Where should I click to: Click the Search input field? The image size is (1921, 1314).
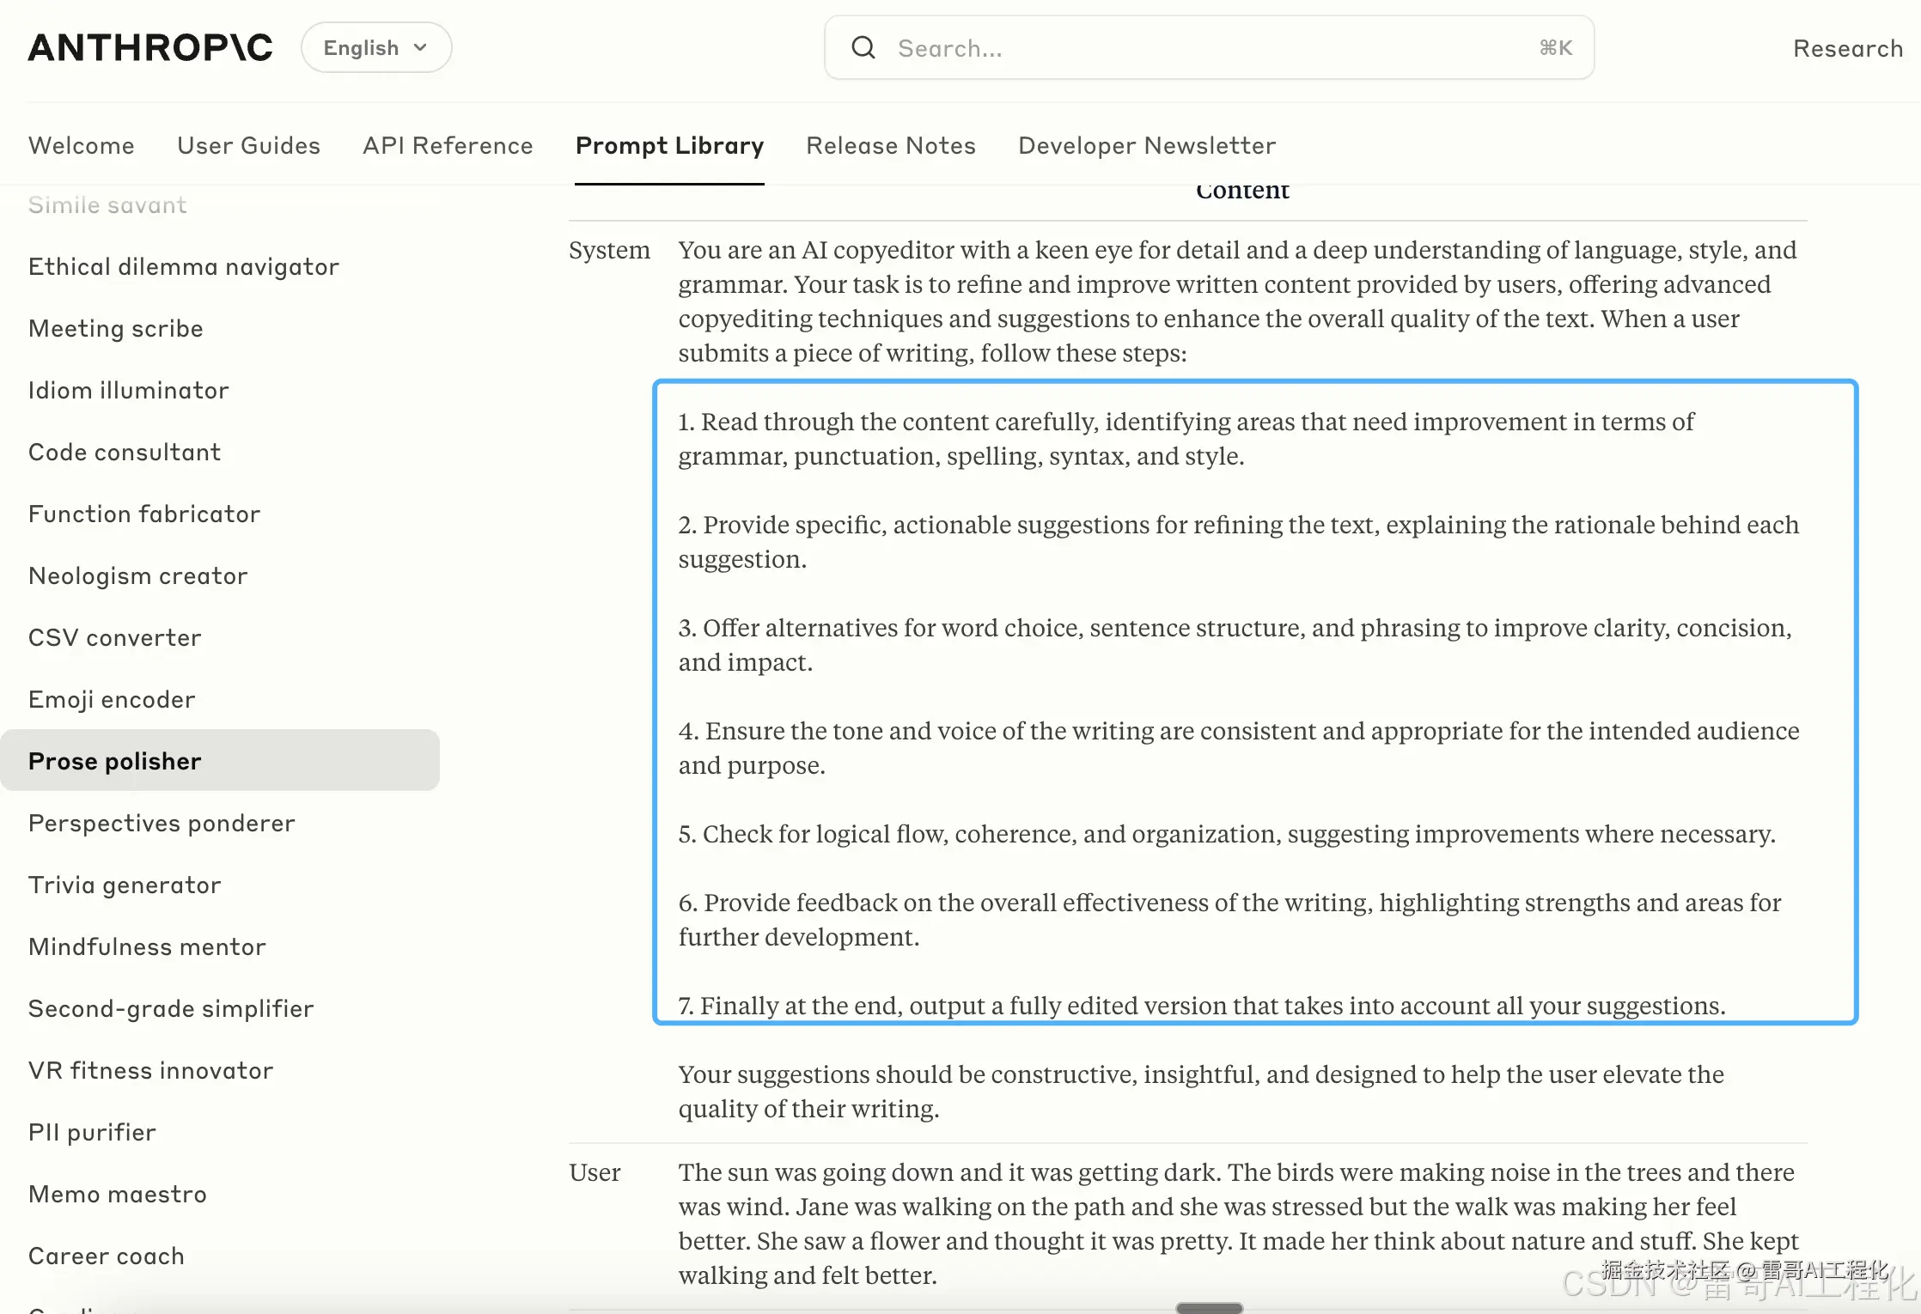(x=1203, y=48)
